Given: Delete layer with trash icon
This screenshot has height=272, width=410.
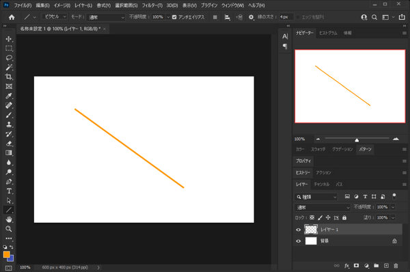Looking at the screenshot, I should pos(396,266).
